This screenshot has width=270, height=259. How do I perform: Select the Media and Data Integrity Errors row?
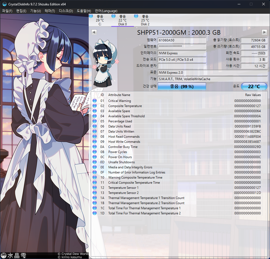(130, 167)
